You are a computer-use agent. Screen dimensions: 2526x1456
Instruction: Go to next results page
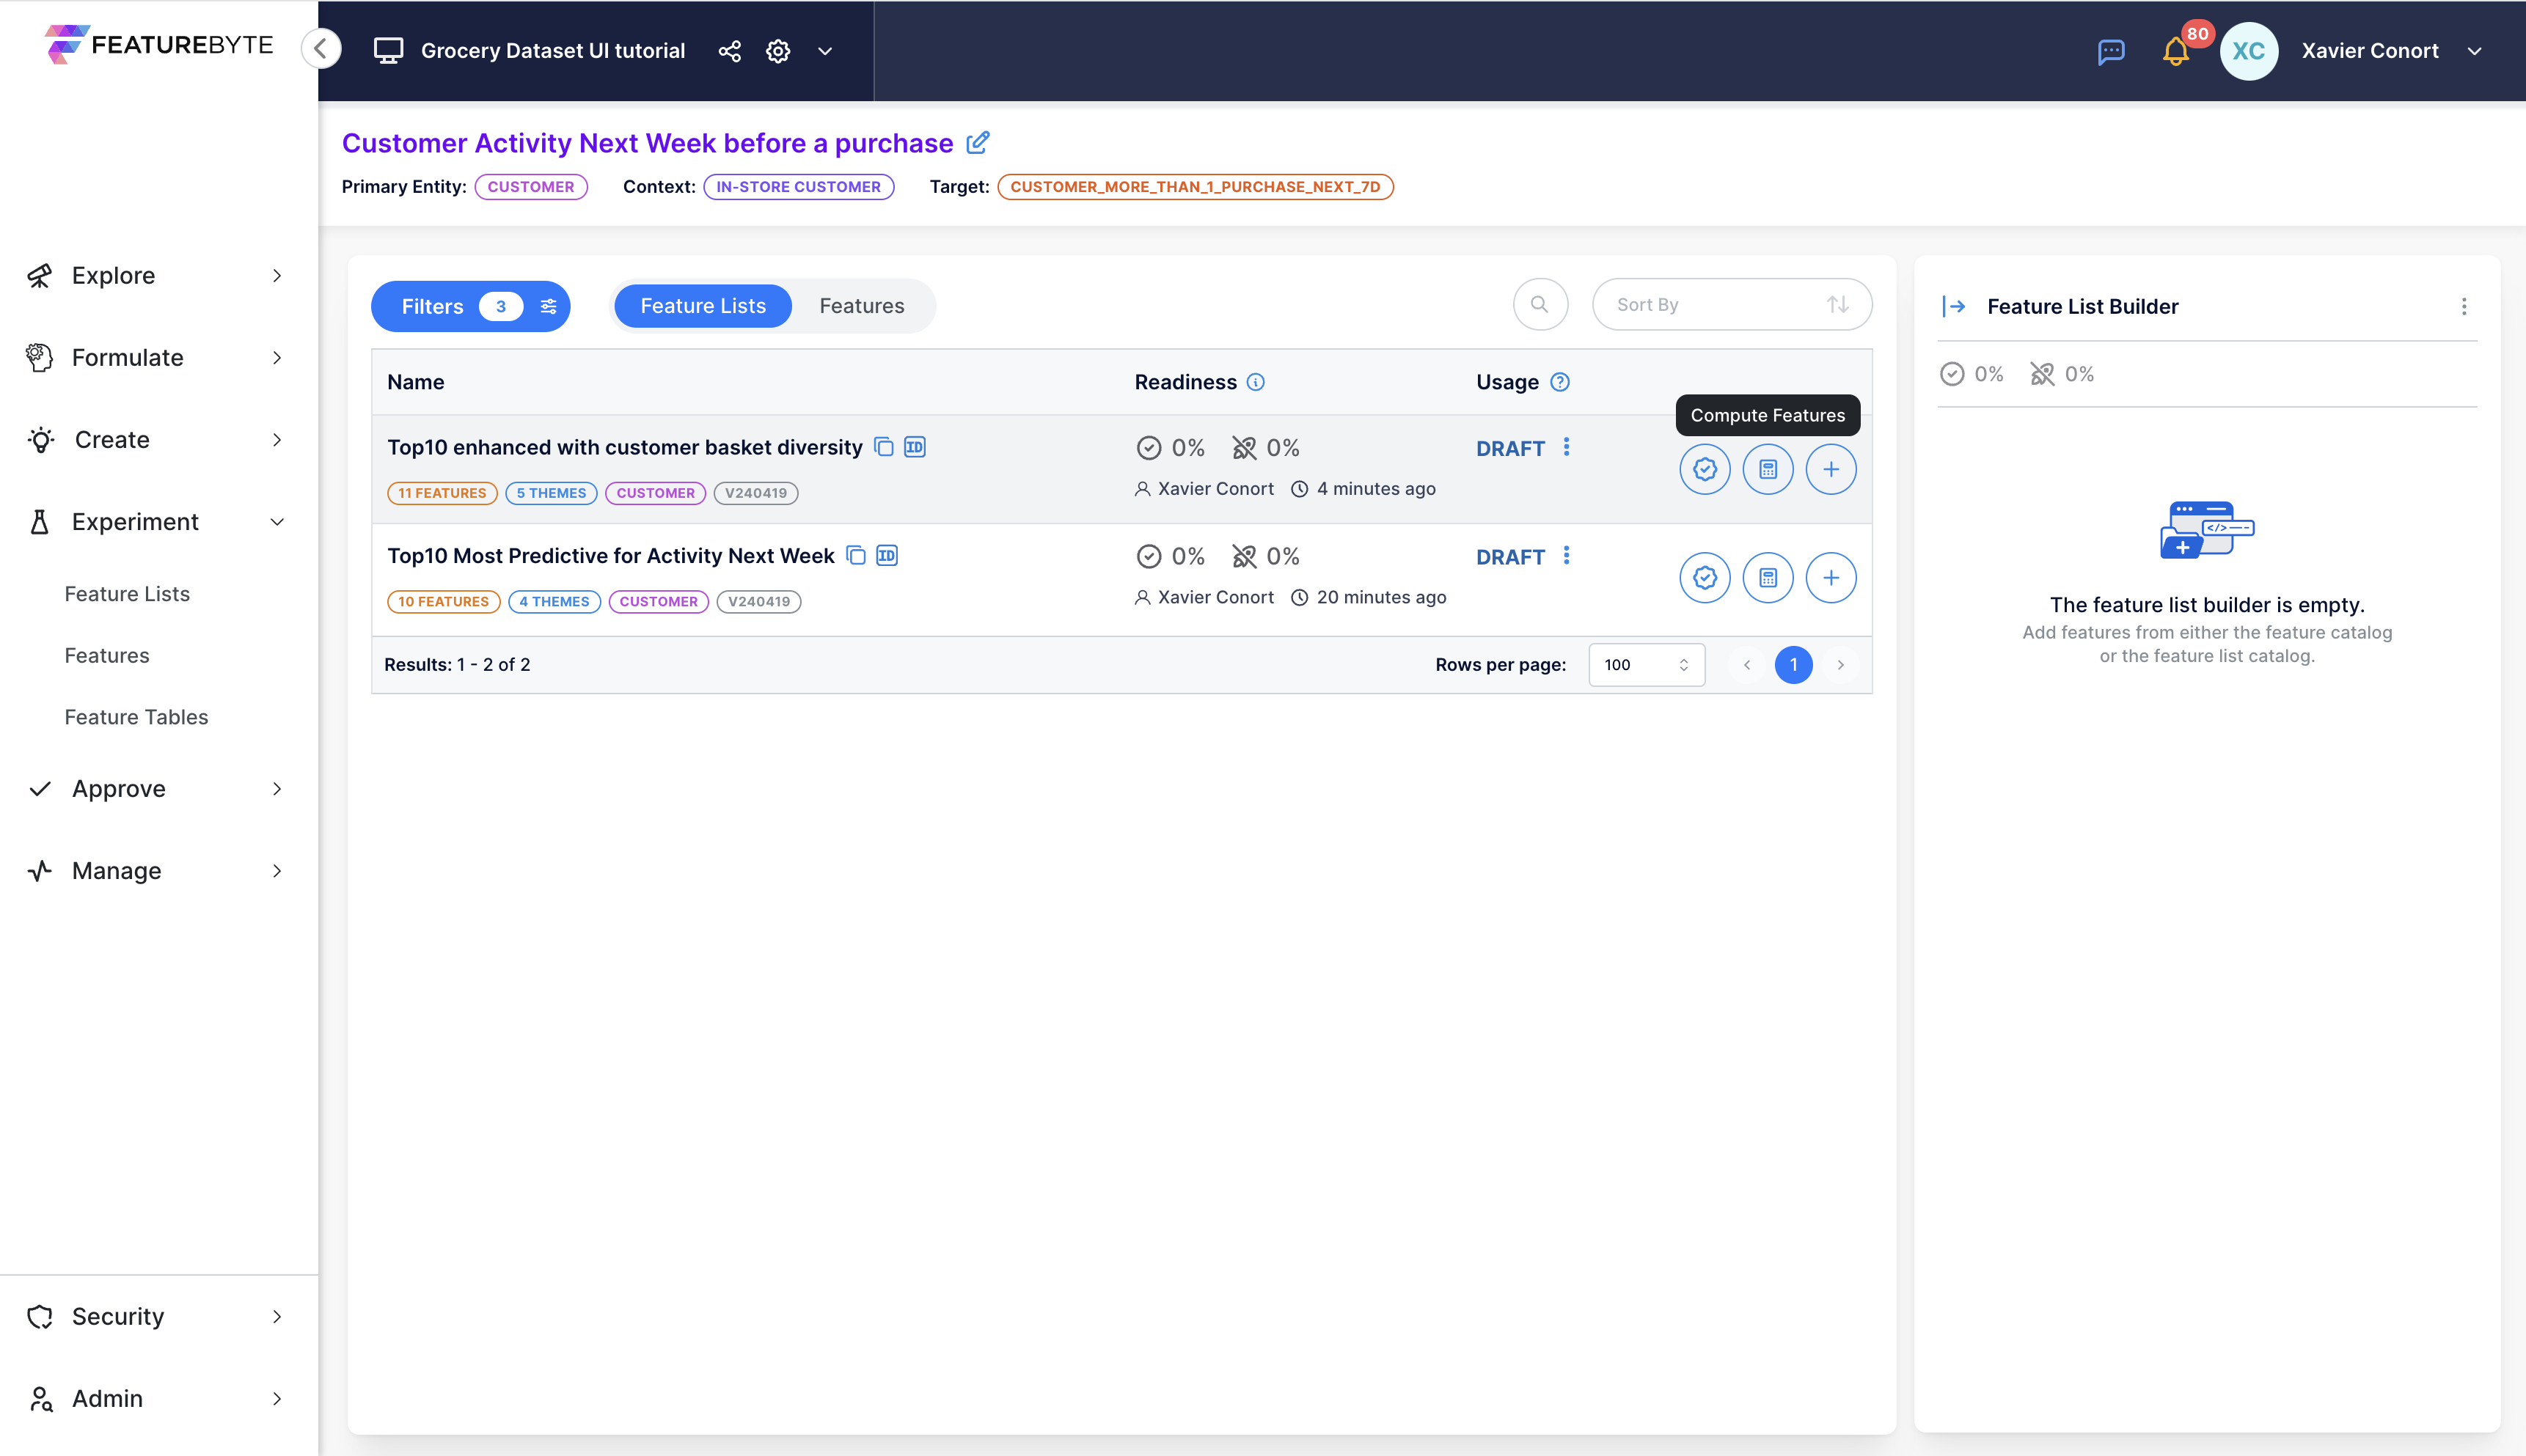[x=1839, y=665]
